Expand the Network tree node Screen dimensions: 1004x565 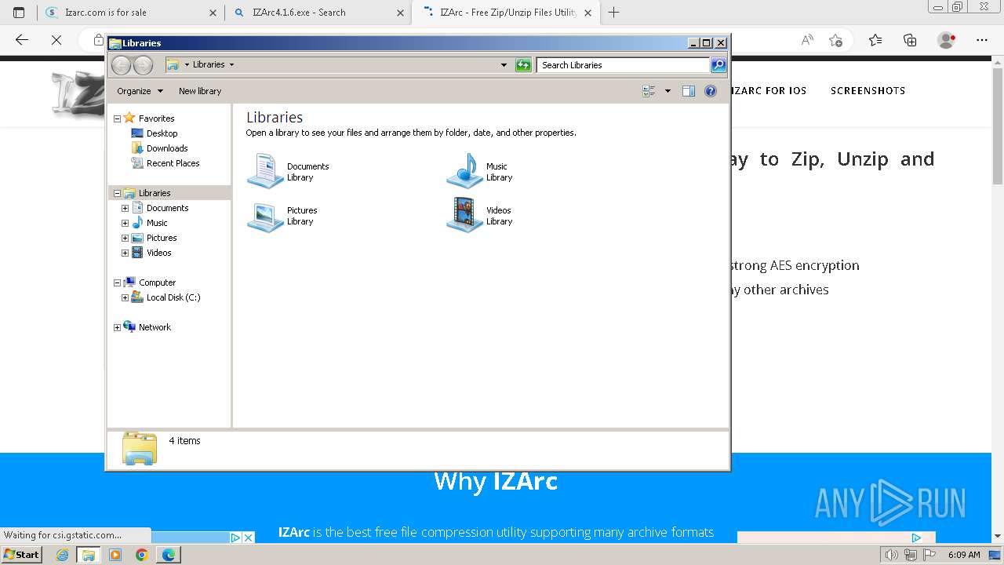pos(118,327)
